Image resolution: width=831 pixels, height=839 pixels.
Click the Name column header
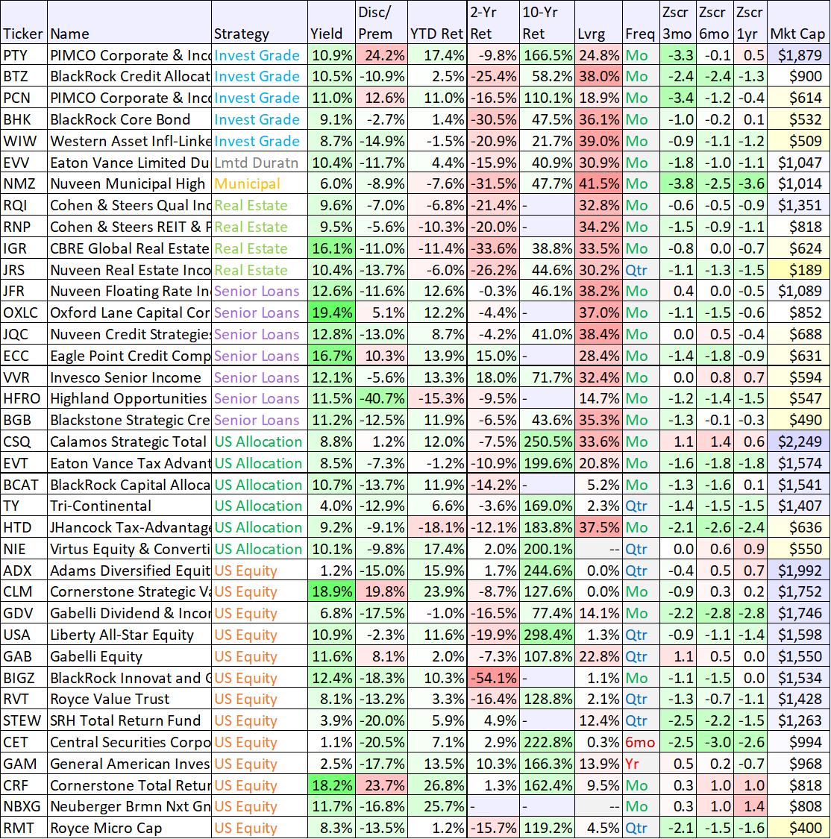click(x=130, y=22)
